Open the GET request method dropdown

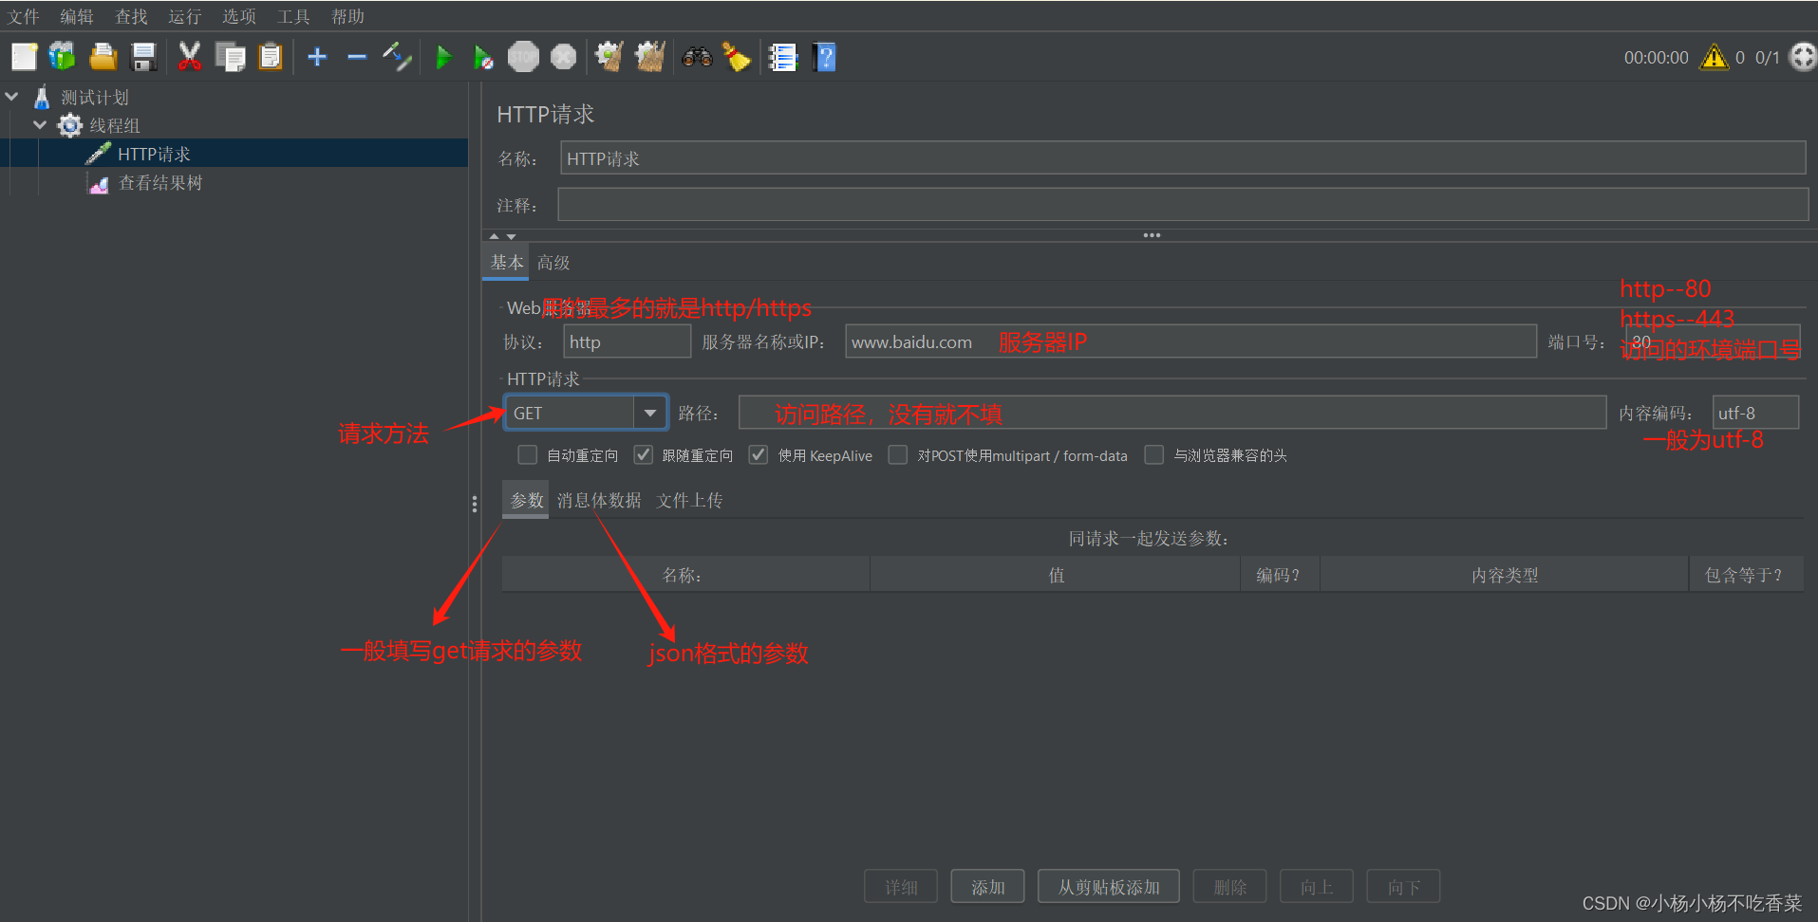click(649, 413)
